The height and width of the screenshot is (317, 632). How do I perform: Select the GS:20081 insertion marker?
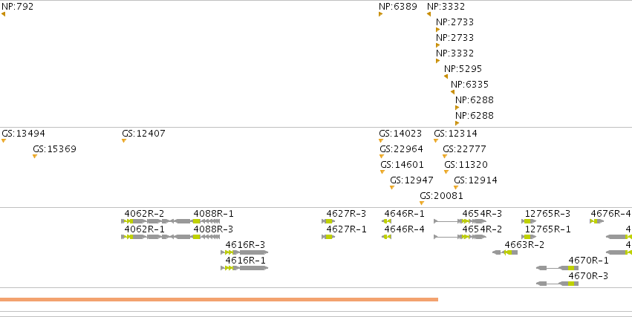(422, 203)
